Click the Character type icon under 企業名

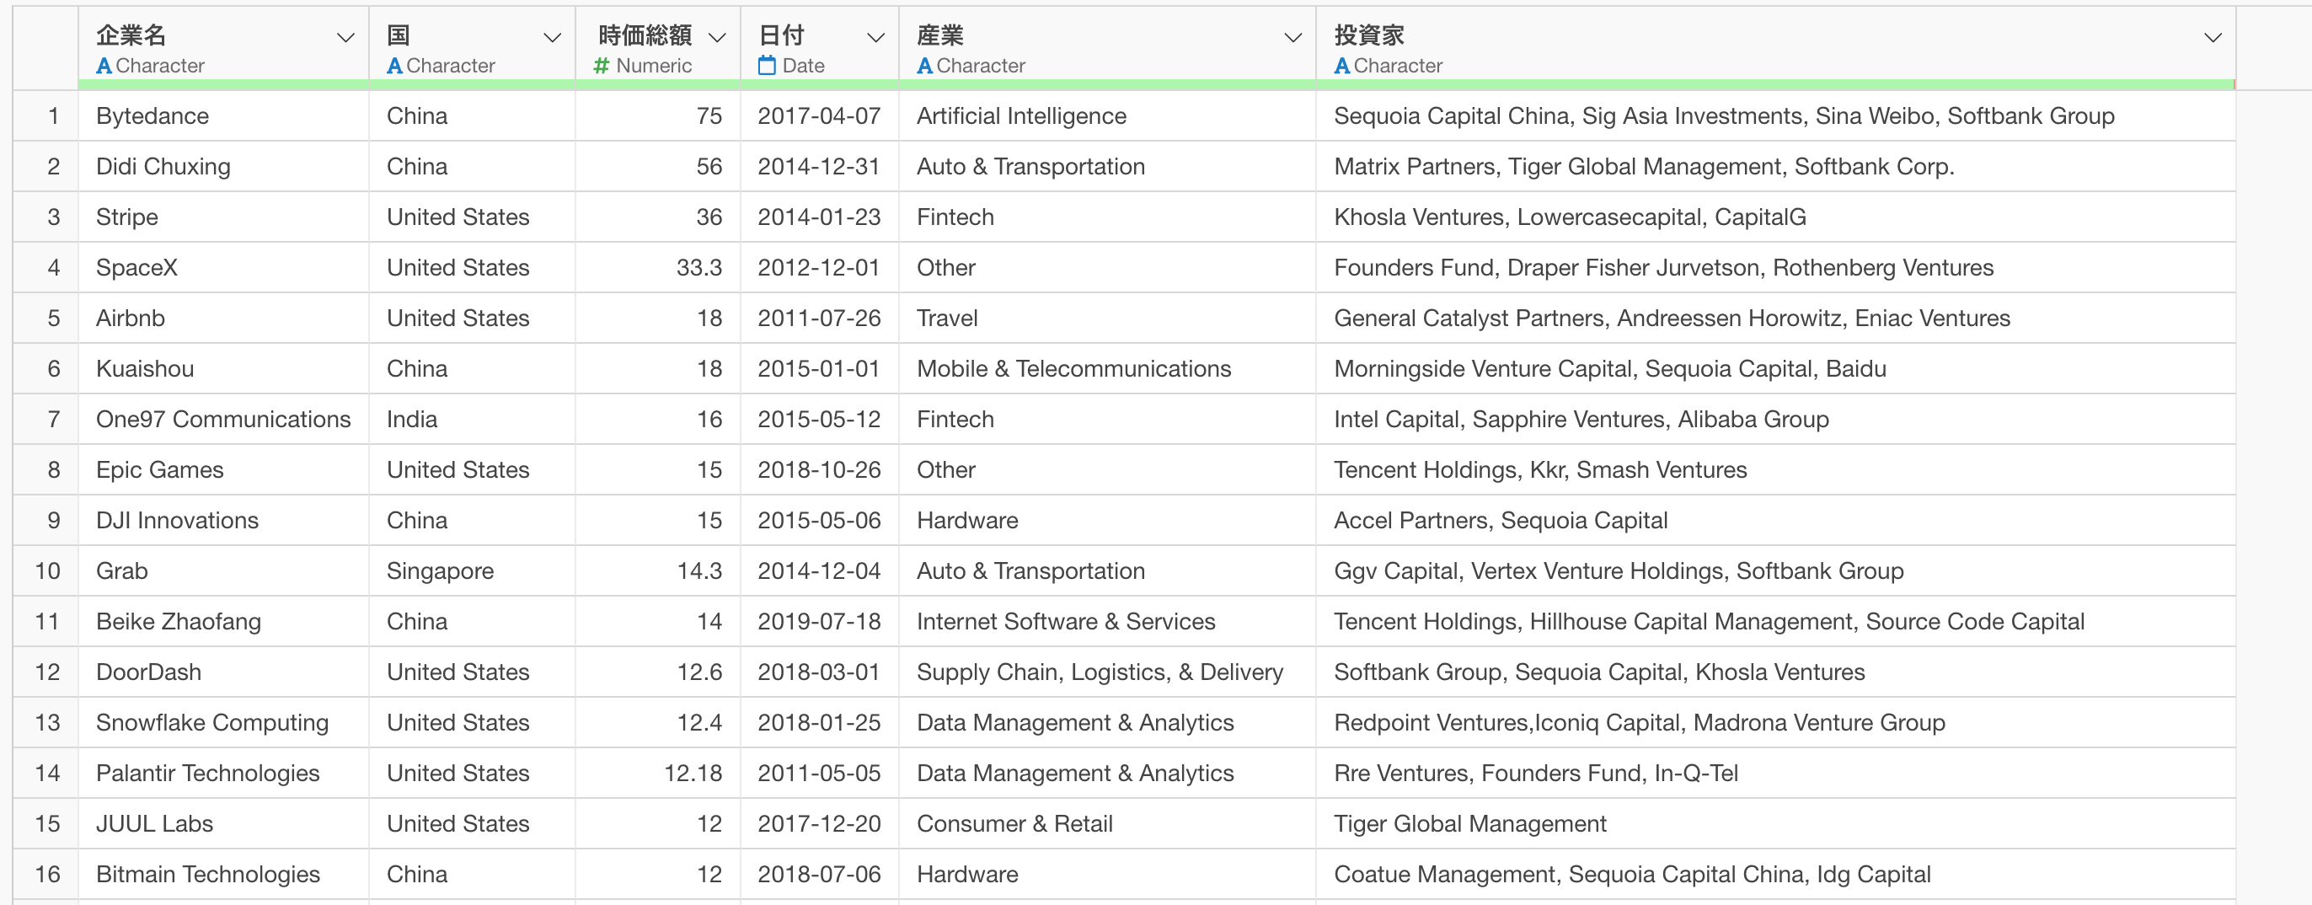(x=104, y=66)
